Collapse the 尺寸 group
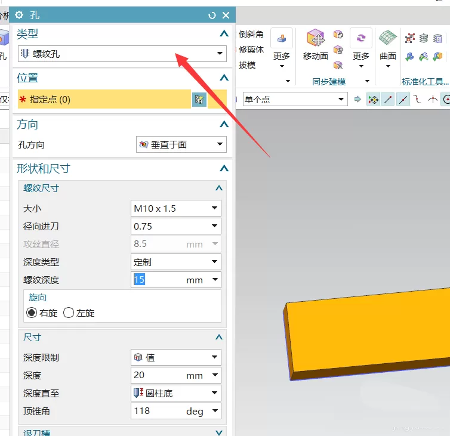This screenshot has width=450, height=436. point(219,337)
